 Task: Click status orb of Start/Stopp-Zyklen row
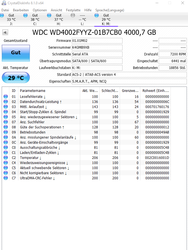[x=6, y=112]
